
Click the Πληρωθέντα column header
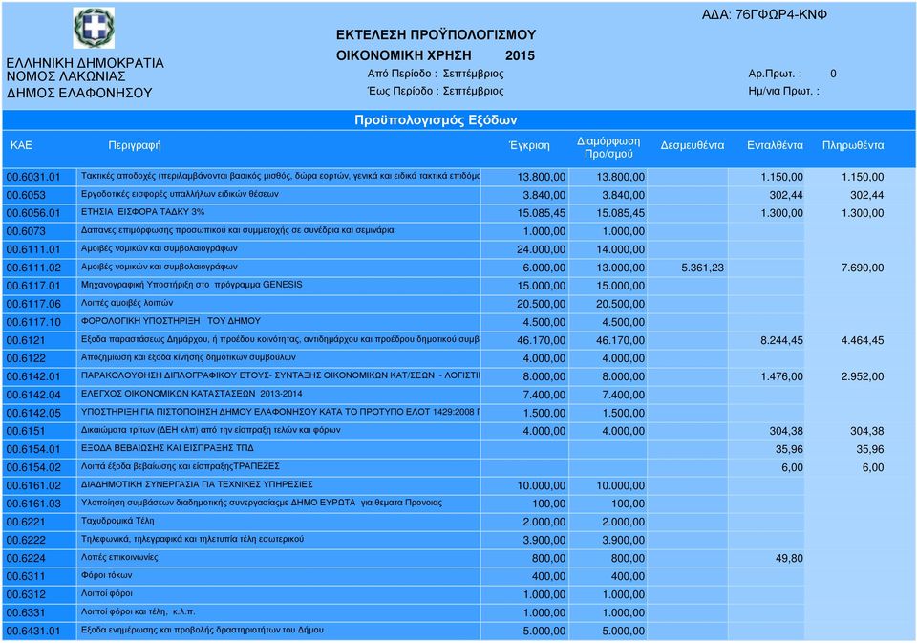[x=853, y=145]
